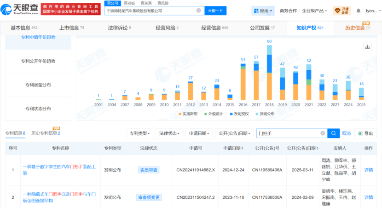Open the 应用 apps grid menu
The width and height of the screenshot is (382, 208).
tap(263, 10)
